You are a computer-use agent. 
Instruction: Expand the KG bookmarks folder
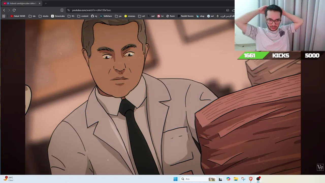click(x=71, y=16)
